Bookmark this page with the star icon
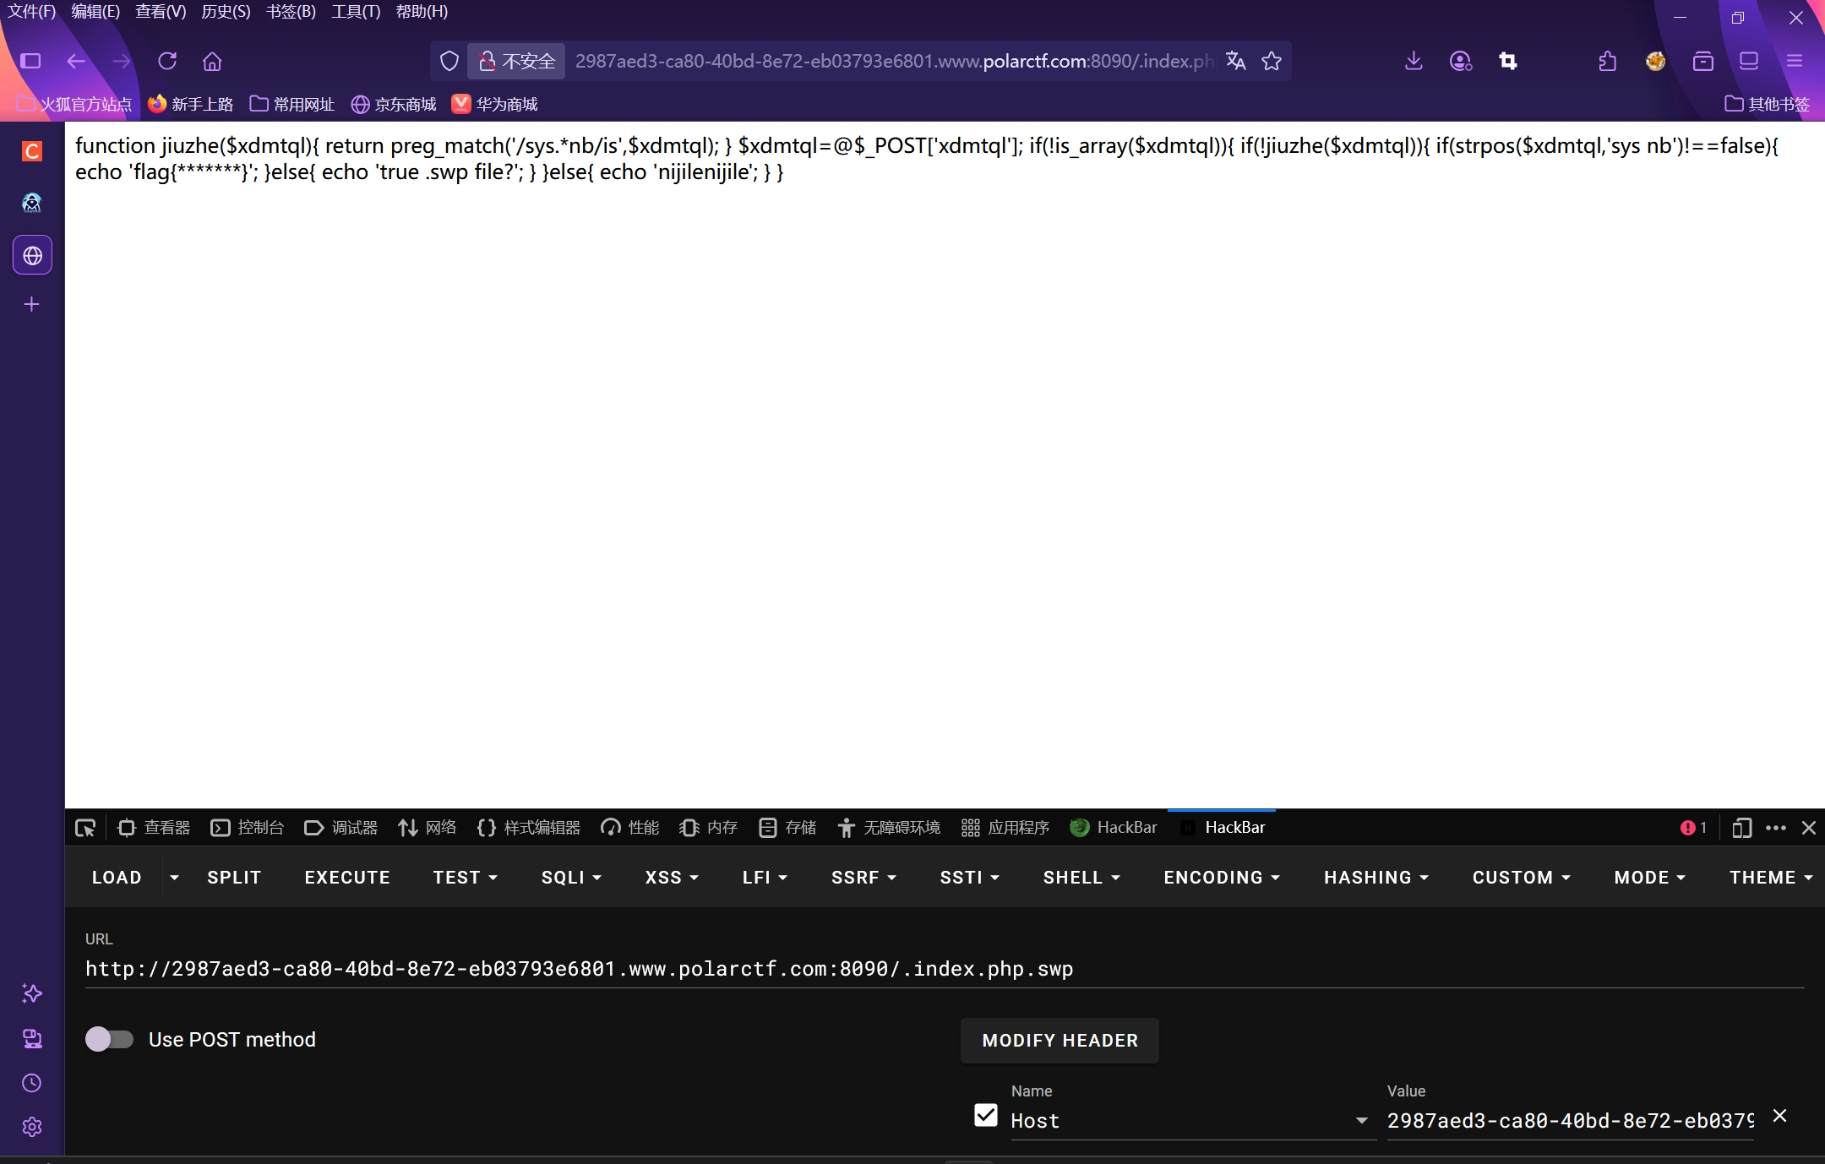The height and width of the screenshot is (1164, 1825). (1272, 61)
